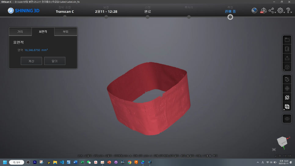The height and width of the screenshot is (166, 295).
Task: Open the EXModel round icon
Action: tap(254, 11)
